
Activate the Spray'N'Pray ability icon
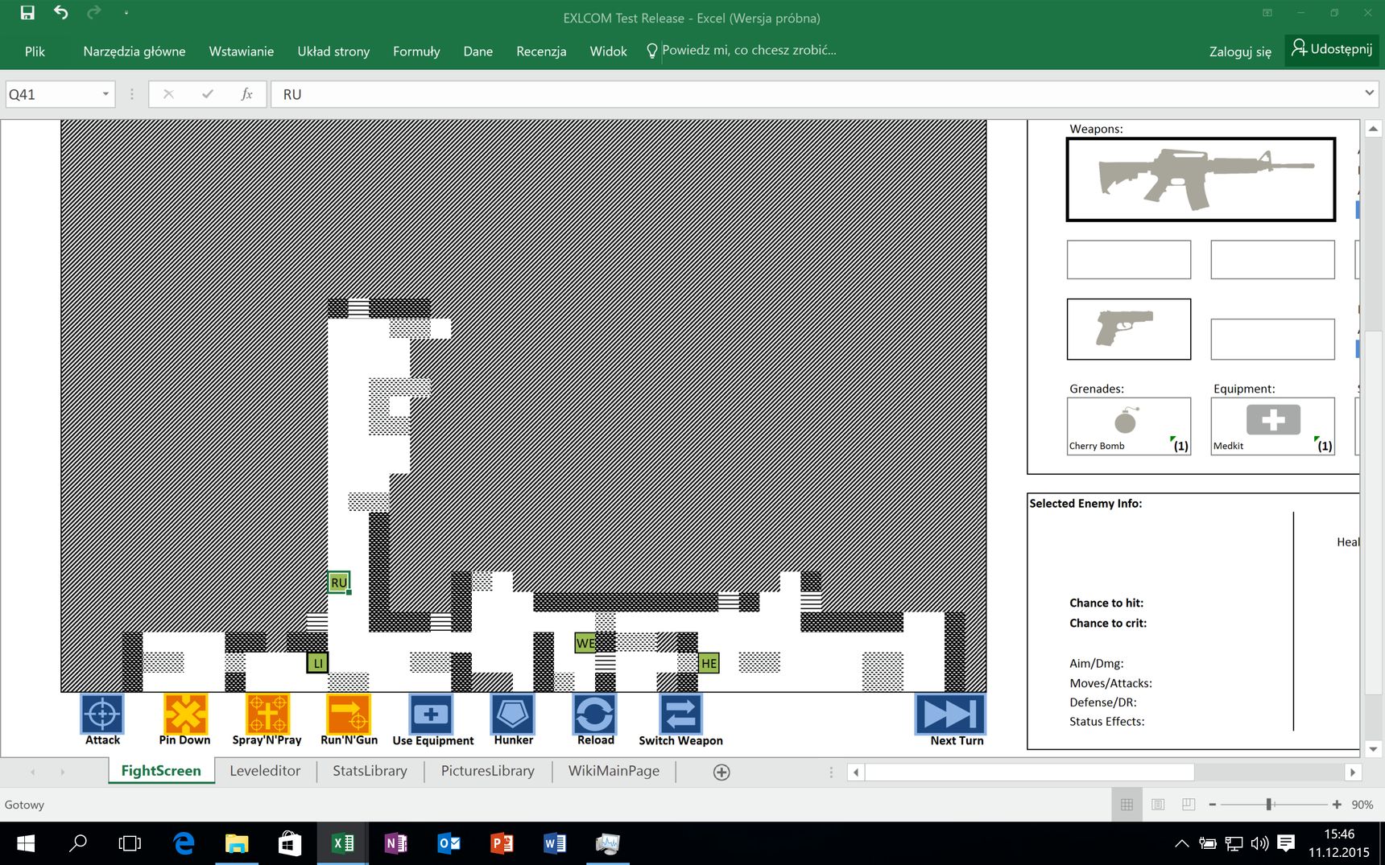click(267, 714)
